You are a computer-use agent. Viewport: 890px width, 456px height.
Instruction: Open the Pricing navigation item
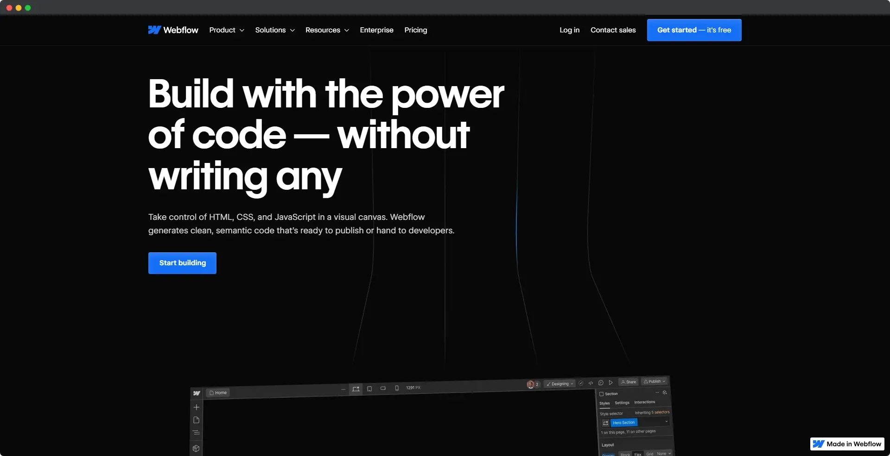coord(415,30)
